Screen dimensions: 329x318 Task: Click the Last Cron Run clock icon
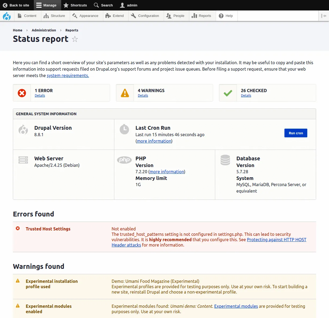tap(124, 129)
